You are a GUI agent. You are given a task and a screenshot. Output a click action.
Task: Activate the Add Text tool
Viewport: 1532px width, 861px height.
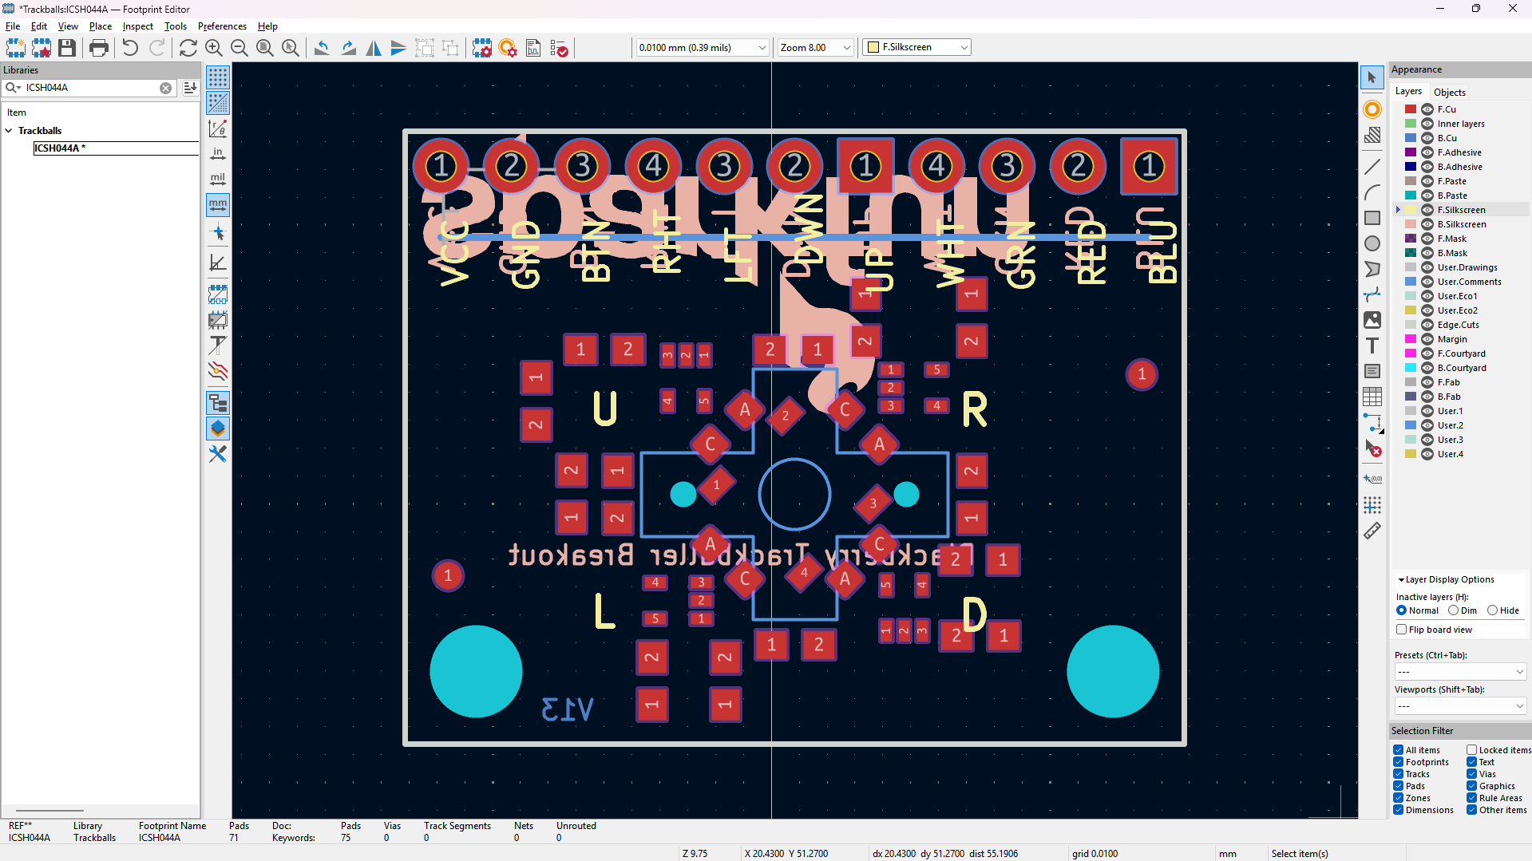pos(1373,346)
